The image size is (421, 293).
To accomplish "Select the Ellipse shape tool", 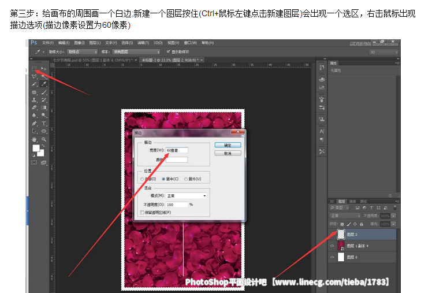I will [44, 131].
